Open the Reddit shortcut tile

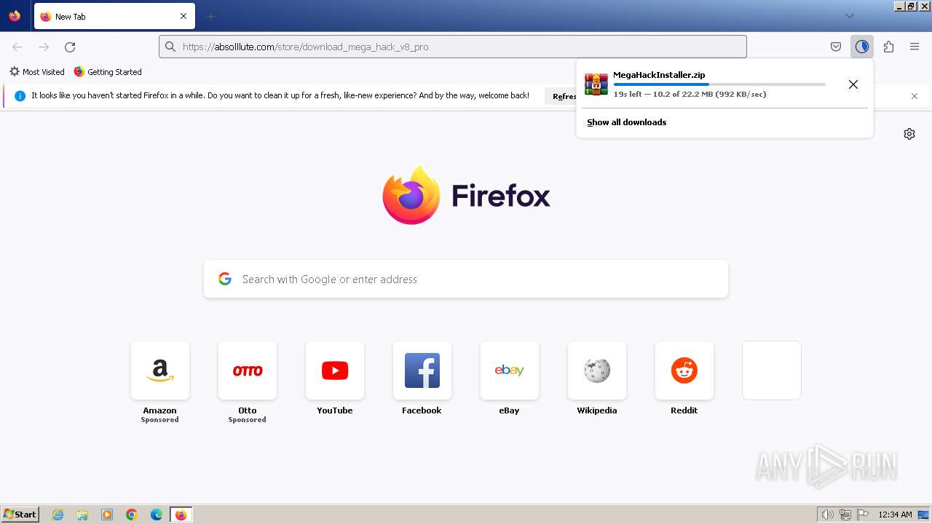pyautogui.click(x=684, y=370)
